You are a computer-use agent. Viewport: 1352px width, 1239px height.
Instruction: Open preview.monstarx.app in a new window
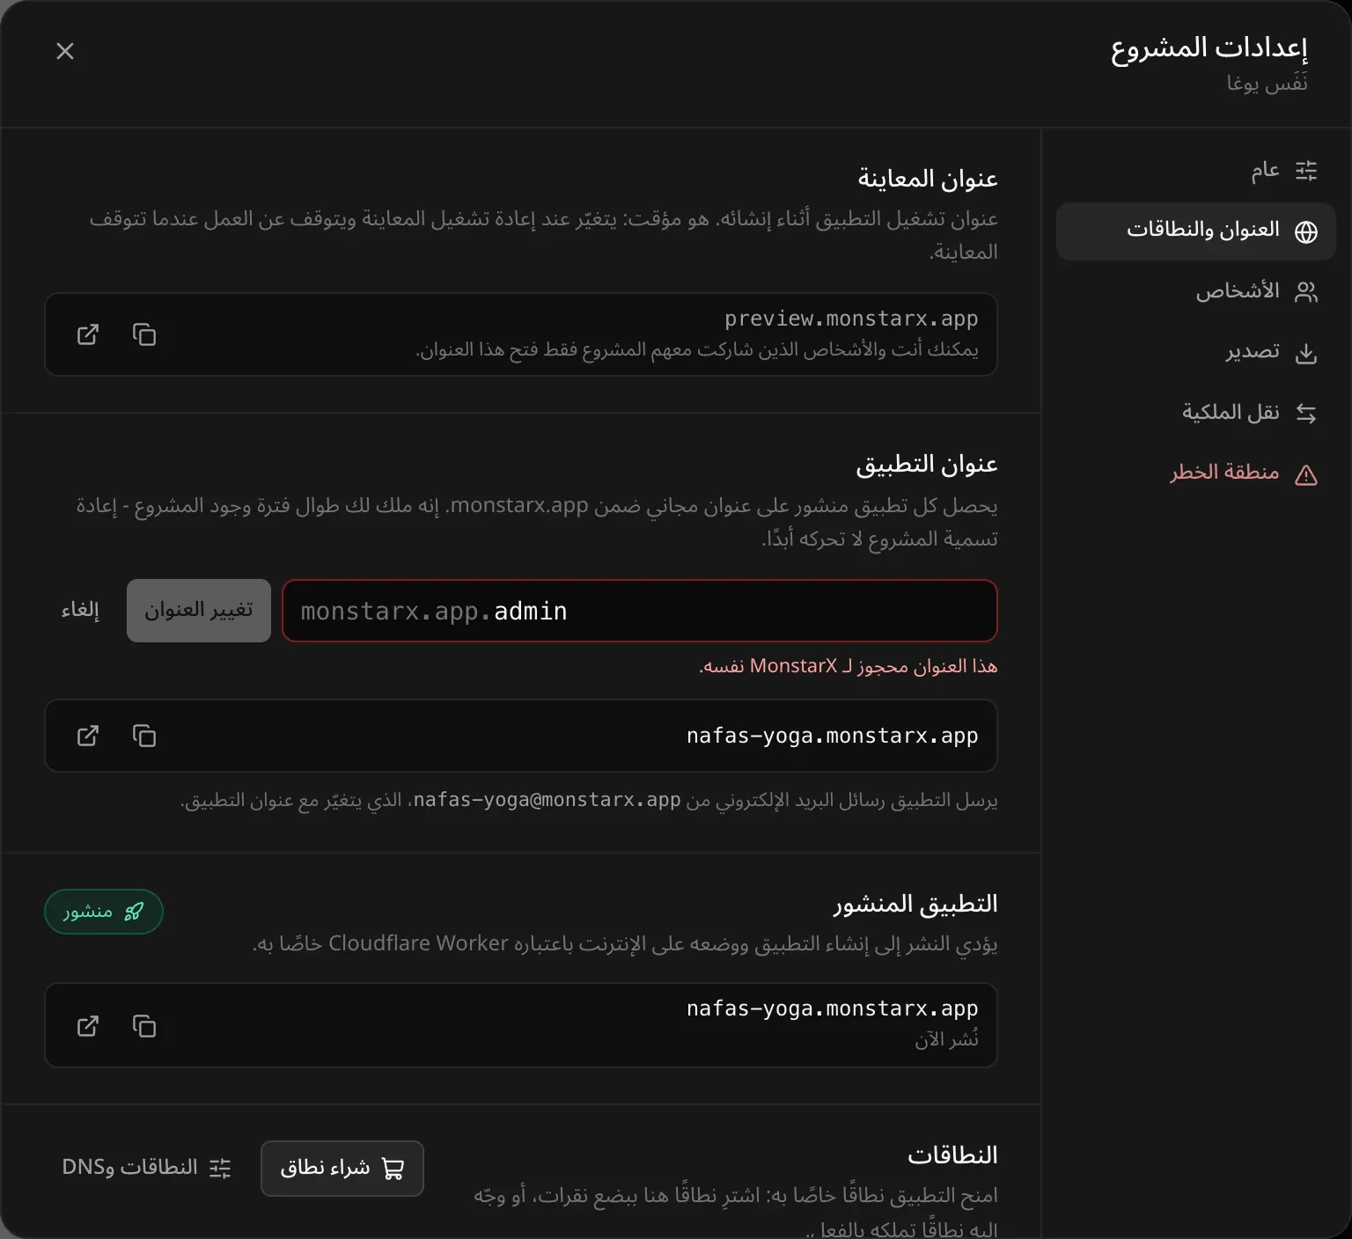(88, 334)
